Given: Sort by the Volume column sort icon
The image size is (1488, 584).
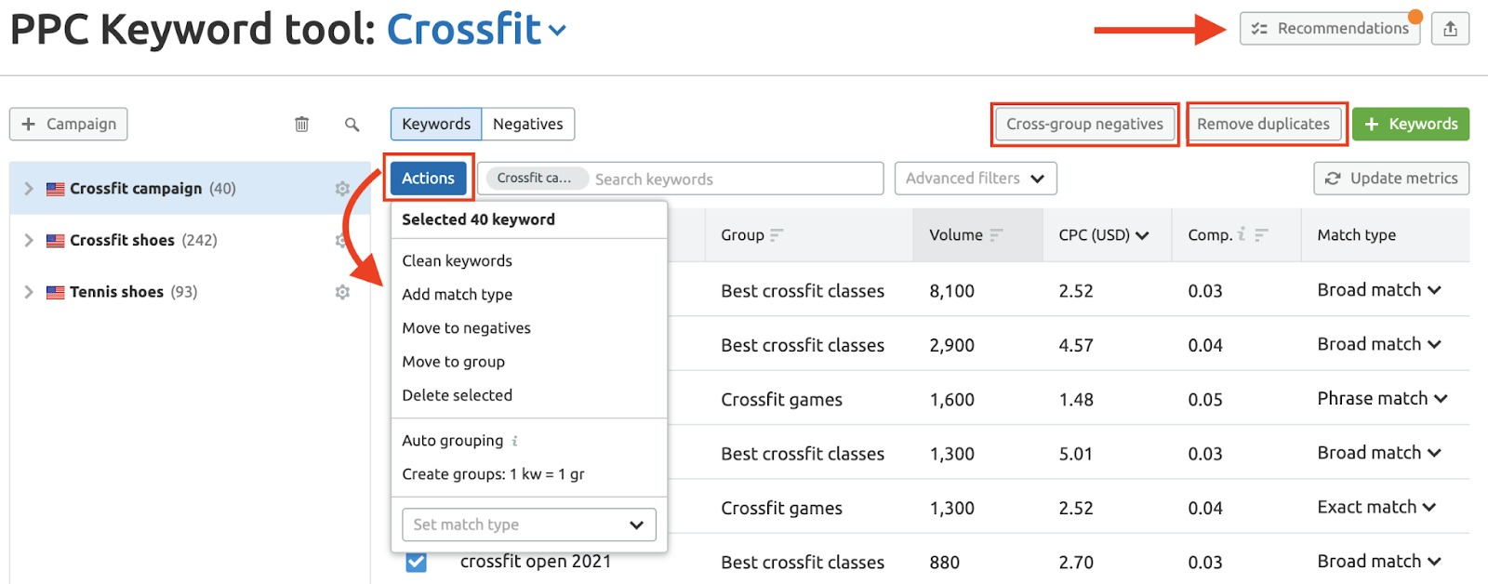Looking at the screenshot, I should (x=996, y=235).
